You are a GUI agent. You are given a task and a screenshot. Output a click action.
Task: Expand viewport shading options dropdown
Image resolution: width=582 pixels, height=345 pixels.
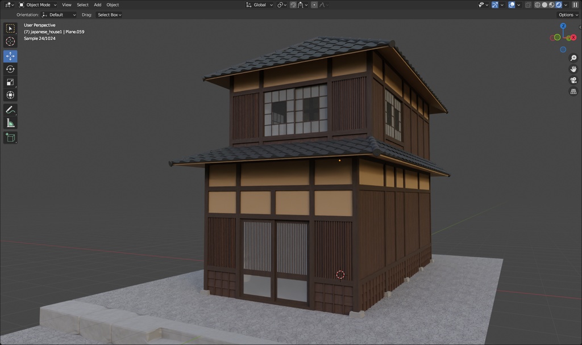(x=566, y=5)
